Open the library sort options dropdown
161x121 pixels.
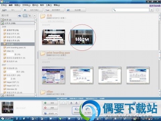tap(35, 15)
